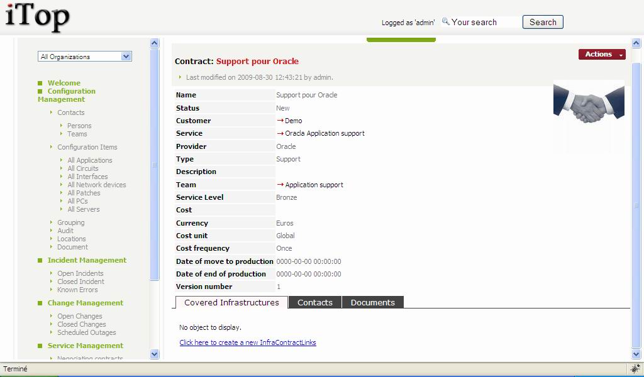Select All PCs in sidebar
The width and height of the screenshot is (644, 377).
point(77,201)
